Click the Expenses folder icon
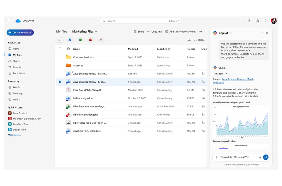 68,65
